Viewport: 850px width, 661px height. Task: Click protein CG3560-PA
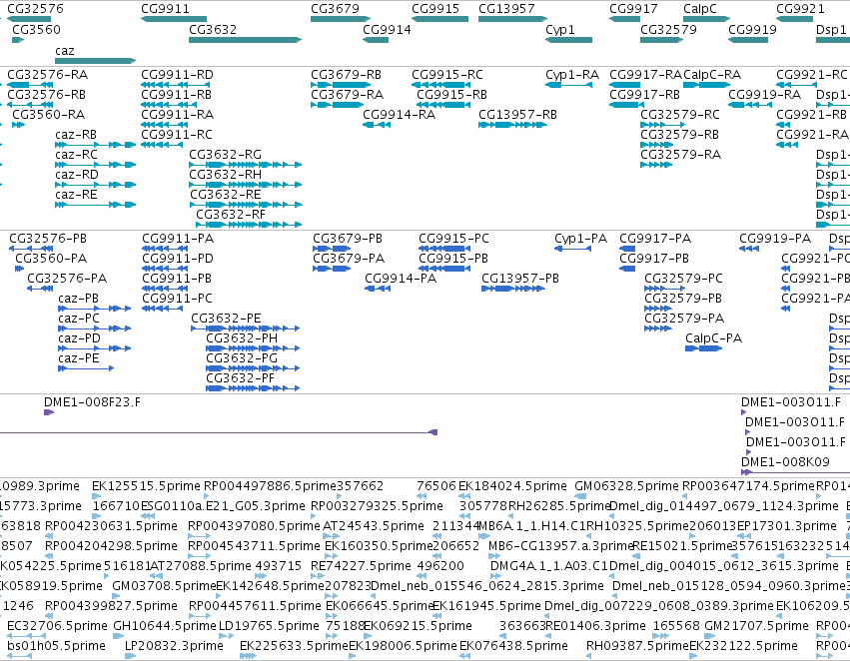click(x=51, y=259)
